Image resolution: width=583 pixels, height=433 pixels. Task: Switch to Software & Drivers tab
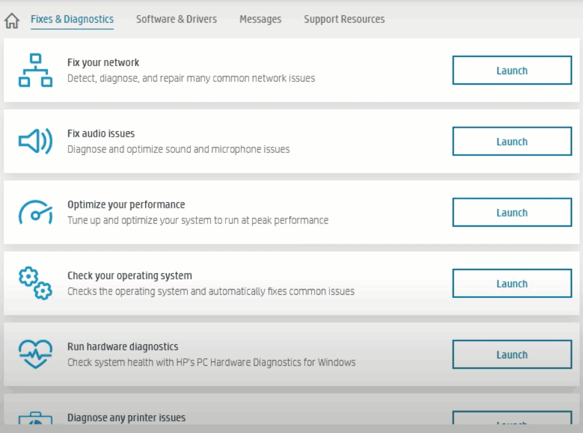[176, 19]
